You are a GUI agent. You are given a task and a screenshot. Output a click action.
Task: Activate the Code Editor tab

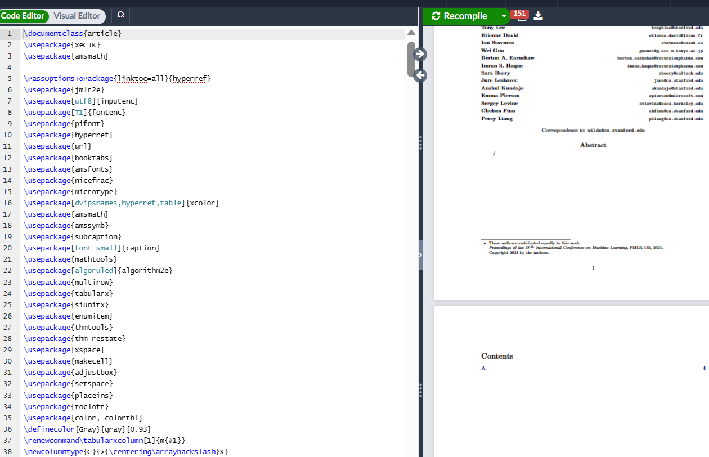(x=24, y=16)
